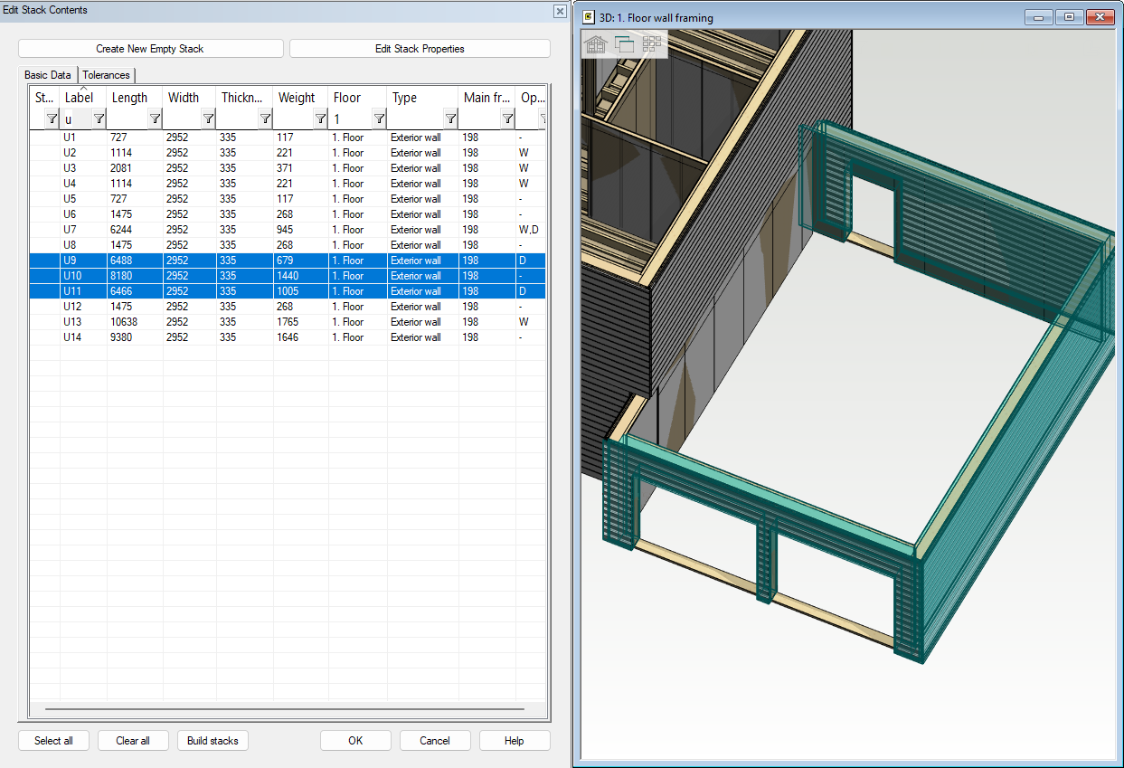This screenshot has height=768, width=1124.
Task: Open the Label column filter funnel
Action: coord(99,119)
